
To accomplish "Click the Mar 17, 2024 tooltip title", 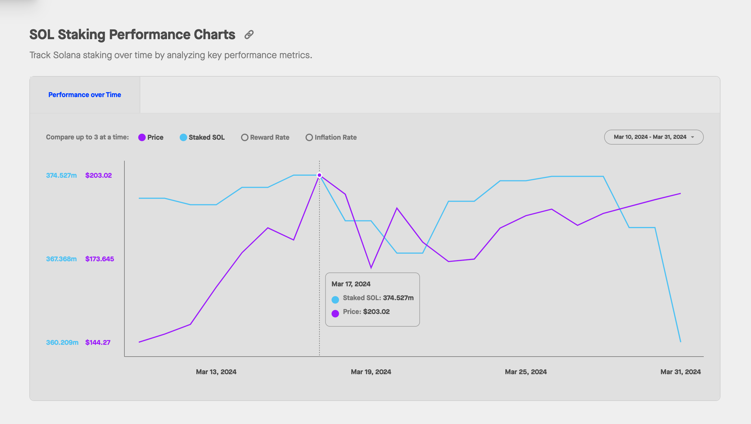I will click(x=351, y=284).
